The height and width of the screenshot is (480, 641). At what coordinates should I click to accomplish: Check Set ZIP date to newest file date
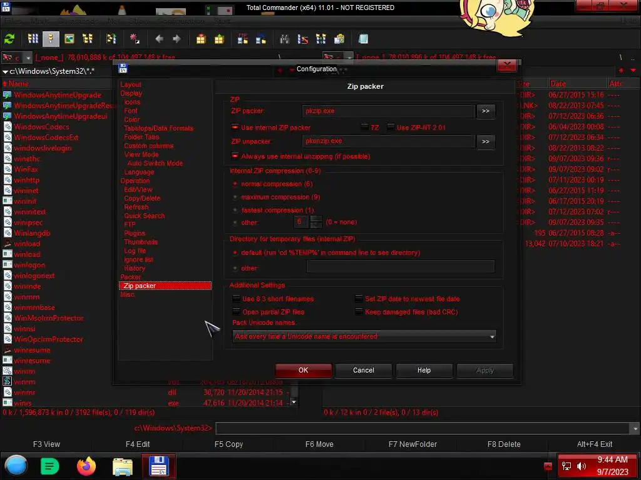pos(359,299)
